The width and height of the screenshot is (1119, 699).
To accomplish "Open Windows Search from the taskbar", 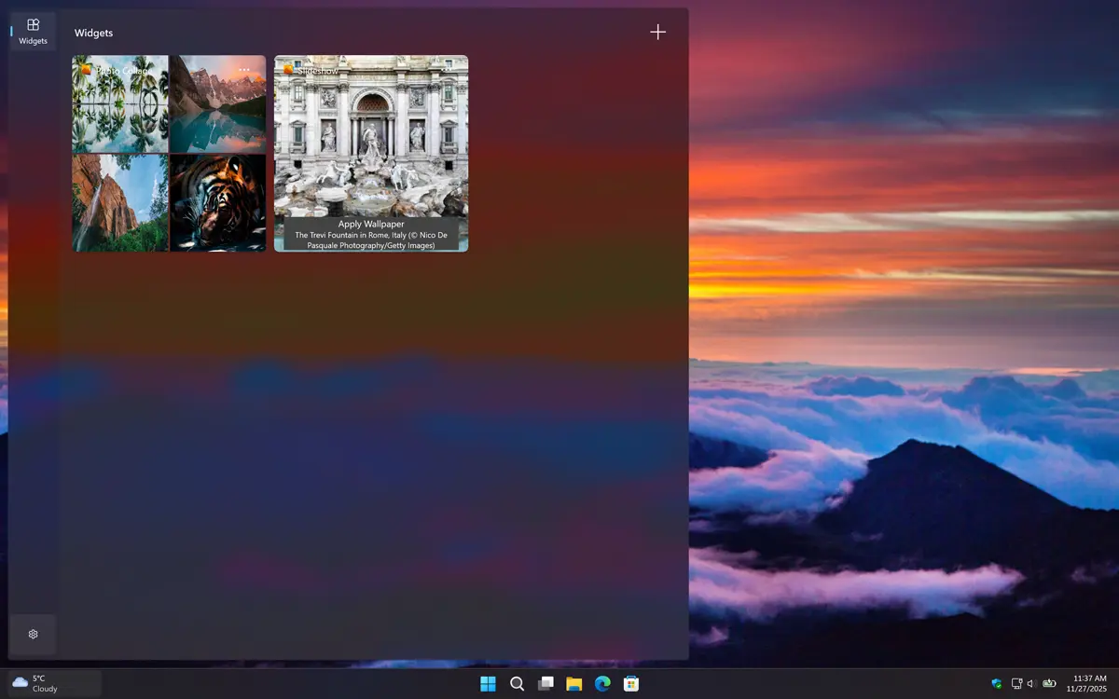I will (x=517, y=683).
